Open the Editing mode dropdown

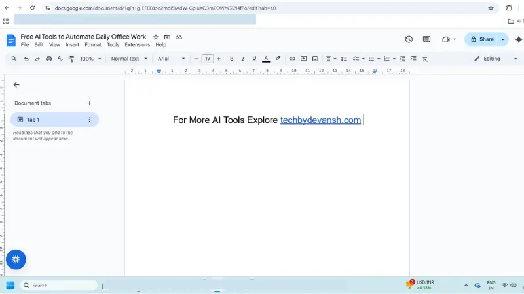(x=496, y=59)
